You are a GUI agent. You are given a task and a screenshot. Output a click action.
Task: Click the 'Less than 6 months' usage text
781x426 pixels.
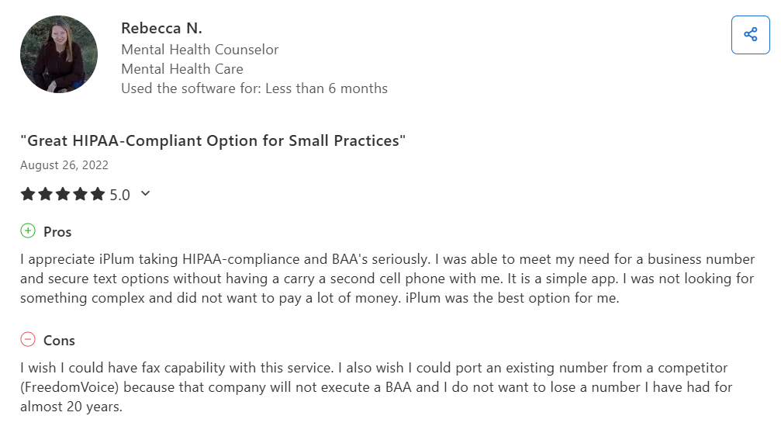click(x=326, y=88)
